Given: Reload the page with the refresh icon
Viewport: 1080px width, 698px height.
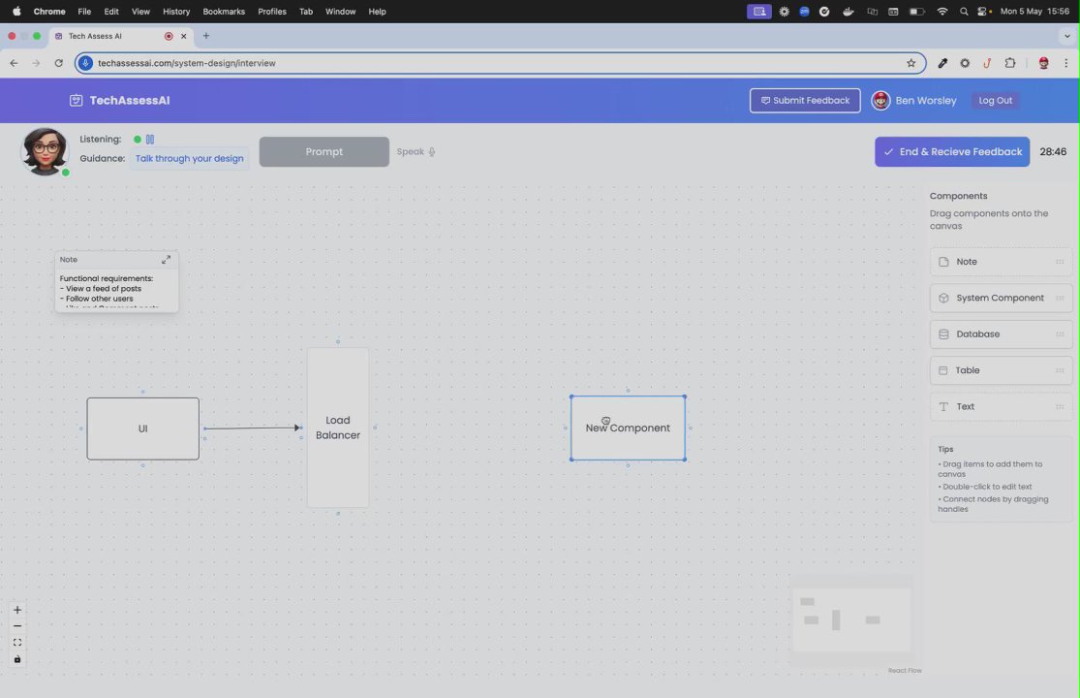Looking at the screenshot, I should coord(58,63).
